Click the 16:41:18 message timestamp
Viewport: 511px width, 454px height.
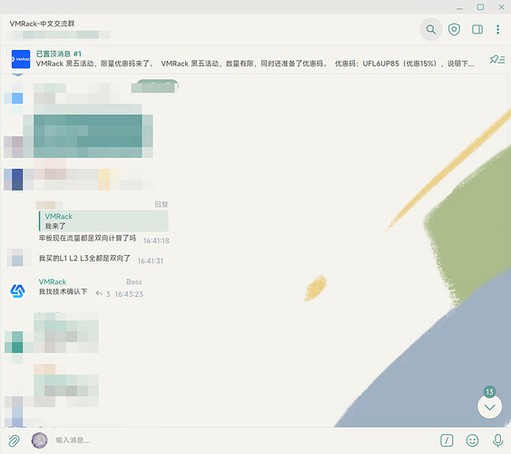click(x=156, y=241)
